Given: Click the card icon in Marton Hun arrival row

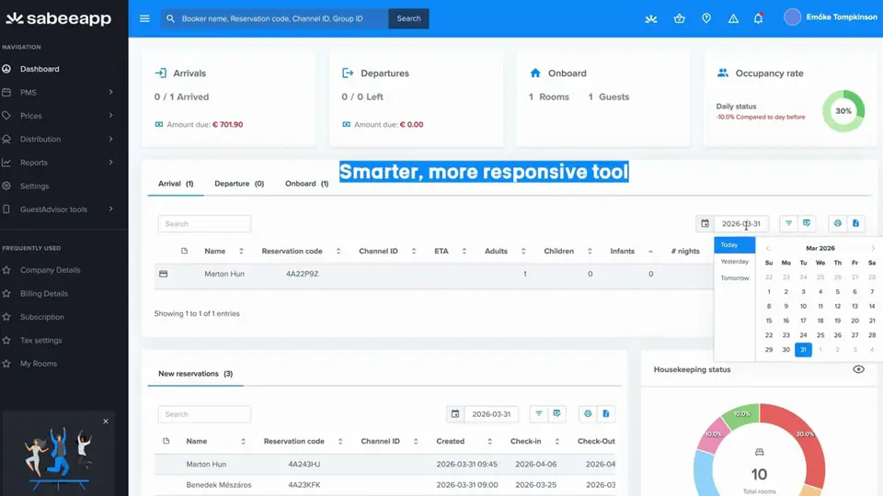Looking at the screenshot, I should point(164,274).
